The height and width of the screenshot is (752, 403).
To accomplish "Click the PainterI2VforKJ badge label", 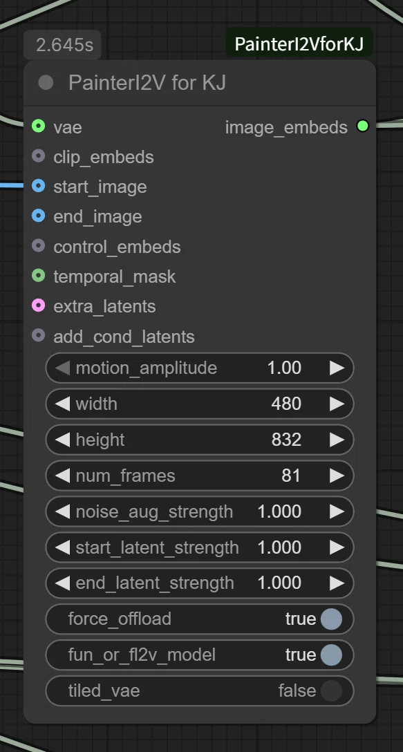I will [299, 45].
